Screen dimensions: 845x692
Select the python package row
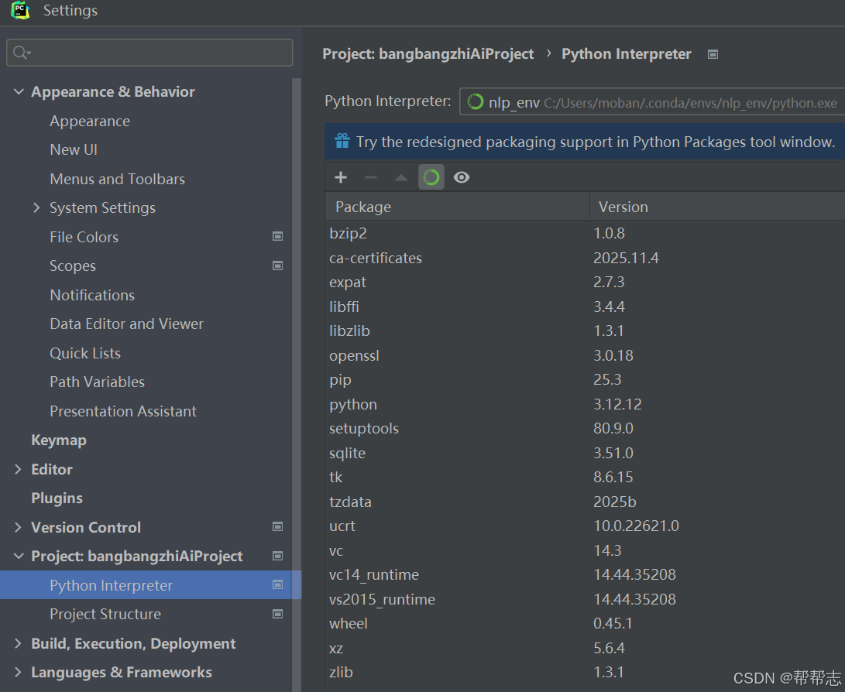(585, 404)
